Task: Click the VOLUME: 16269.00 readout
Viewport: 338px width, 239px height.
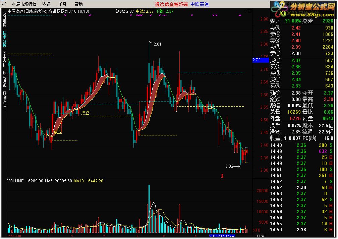Action: (x=25, y=181)
